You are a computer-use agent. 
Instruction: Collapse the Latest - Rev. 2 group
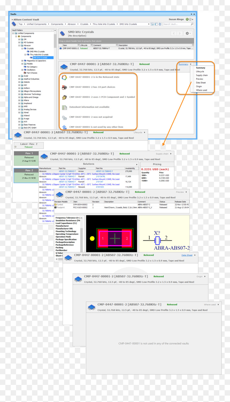point(16,147)
